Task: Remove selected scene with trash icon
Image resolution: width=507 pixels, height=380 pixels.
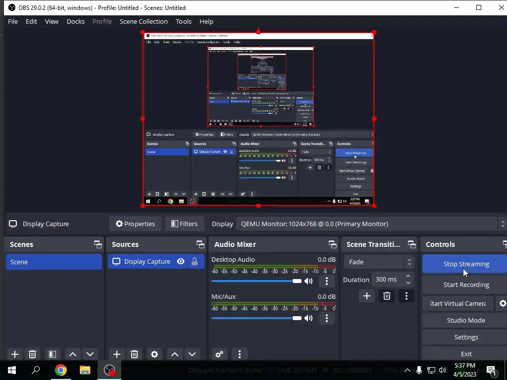Action: (x=32, y=354)
